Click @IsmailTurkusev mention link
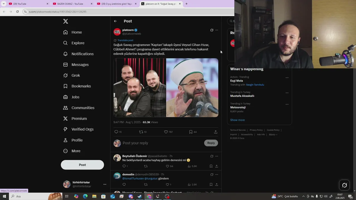The image size is (356, 200). (x=133, y=179)
